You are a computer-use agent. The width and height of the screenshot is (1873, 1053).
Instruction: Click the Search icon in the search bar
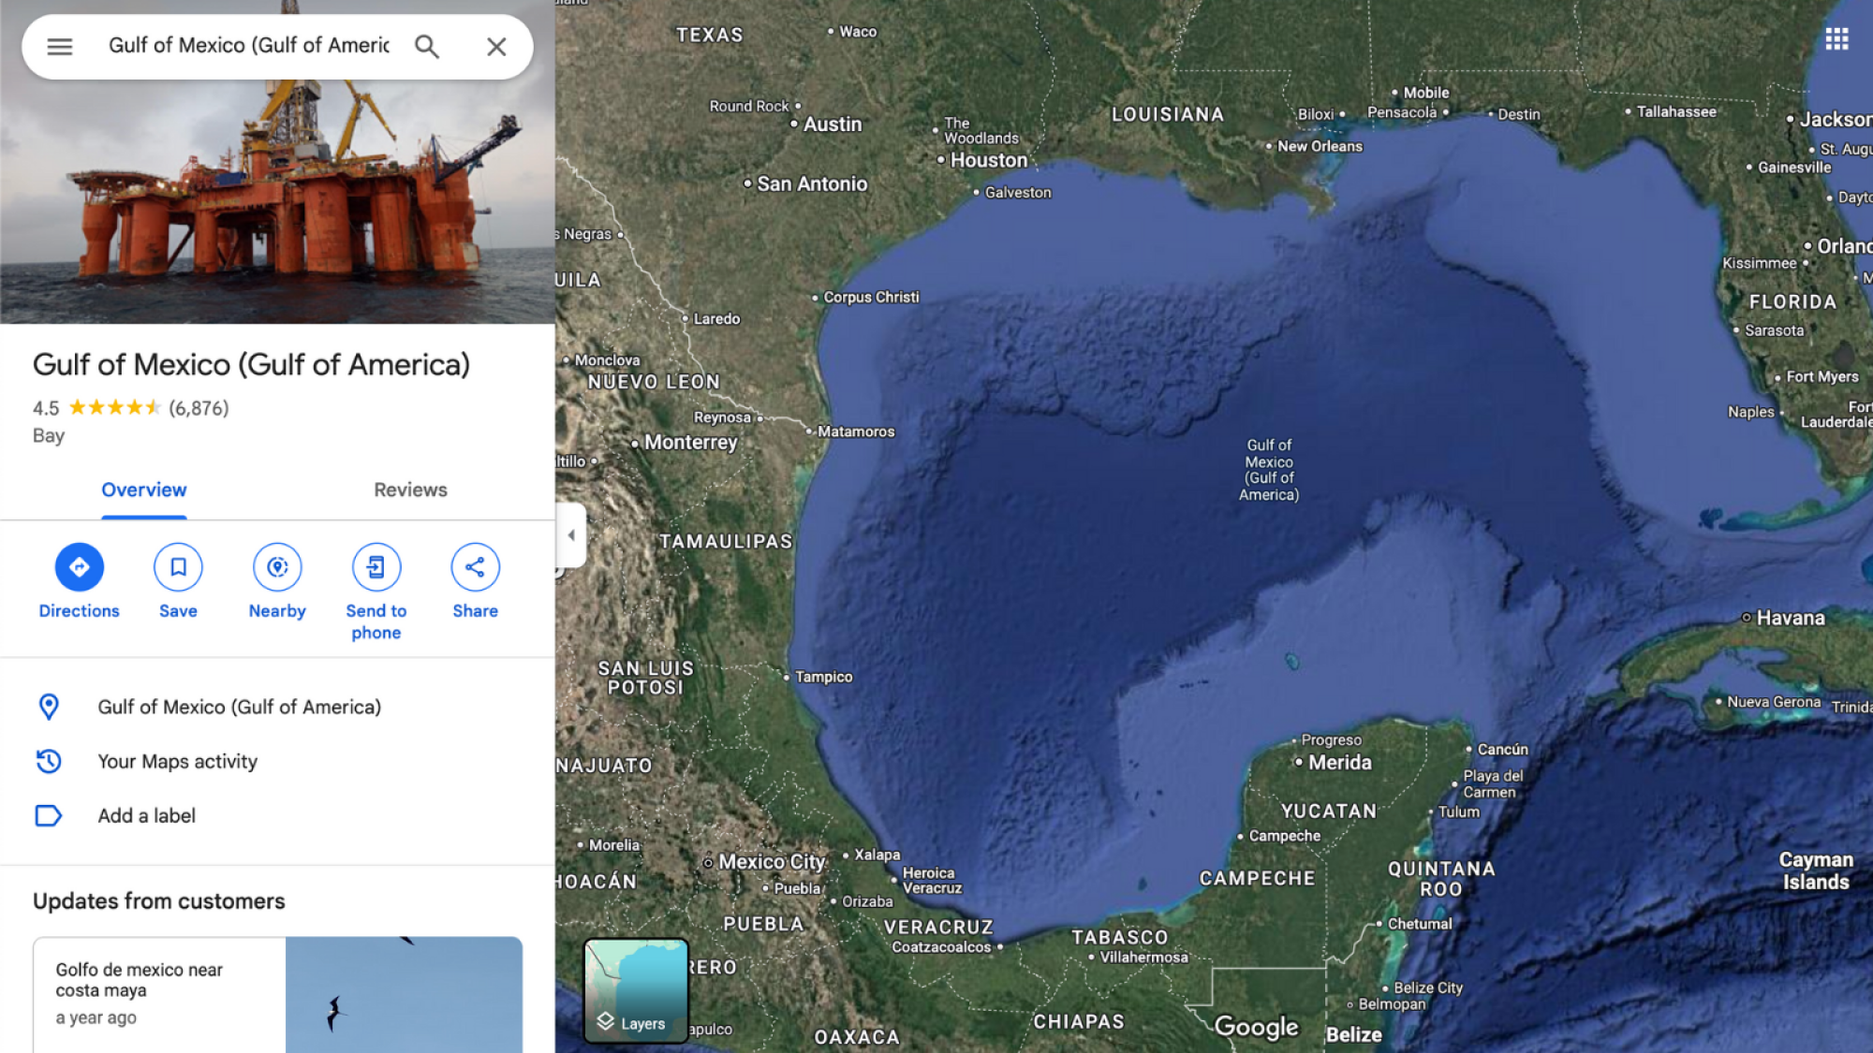click(428, 46)
